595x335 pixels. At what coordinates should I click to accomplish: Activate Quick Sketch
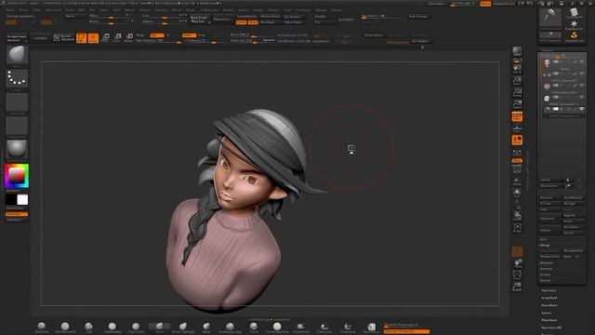pyautogui.click(x=64, y=37)
